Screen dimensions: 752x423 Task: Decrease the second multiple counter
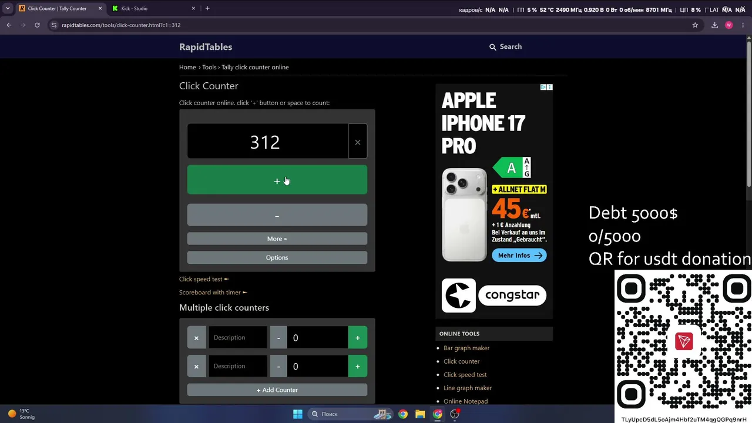pyautogui.click(x=278, y=367)
